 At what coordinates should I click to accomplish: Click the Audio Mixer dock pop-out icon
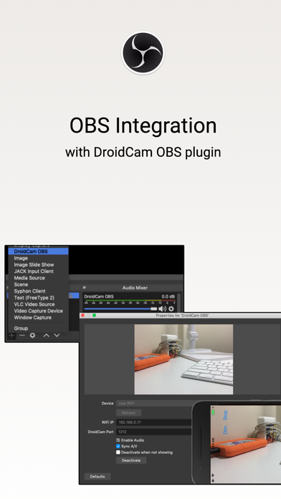pyautogui.click(x=85, y=287)
